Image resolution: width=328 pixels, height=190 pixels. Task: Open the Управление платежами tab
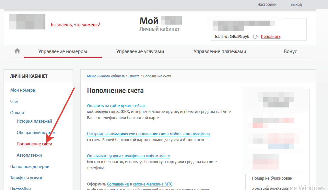(220, 51)
